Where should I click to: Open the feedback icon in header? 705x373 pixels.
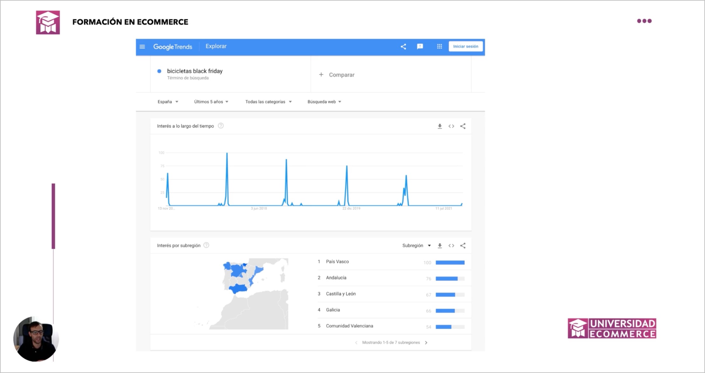click(x=420, y=47)
